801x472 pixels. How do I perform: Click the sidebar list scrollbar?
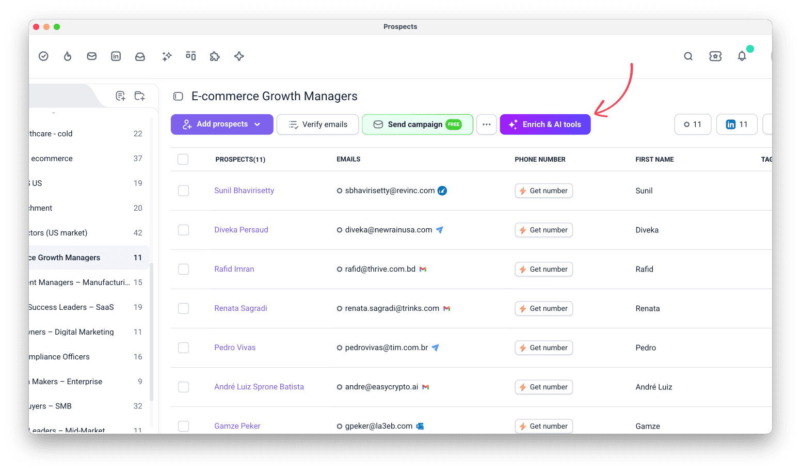click(152, 332)
